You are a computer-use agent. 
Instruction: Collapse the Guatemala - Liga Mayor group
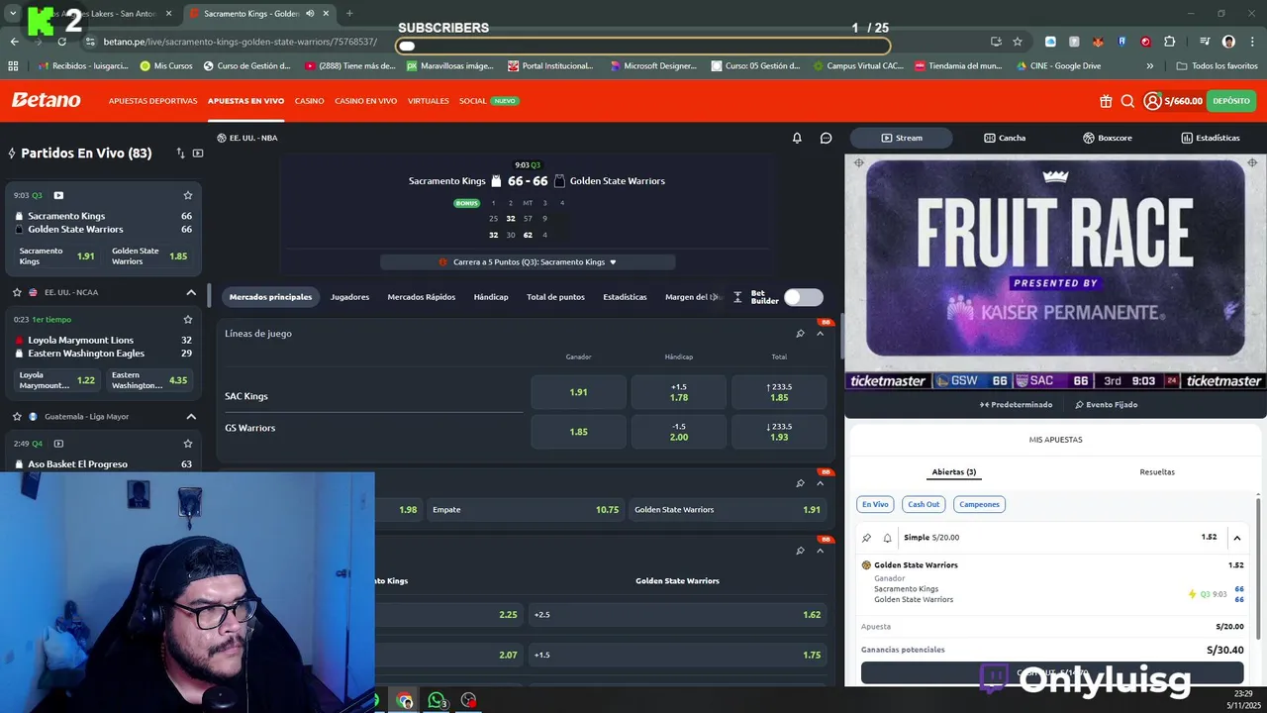click(x=191, y=416)
